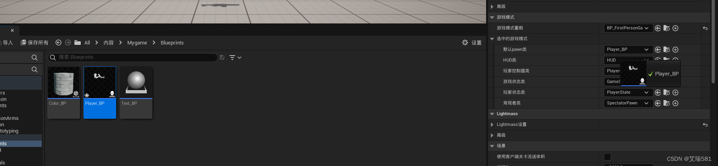Reset Lightmass设置 to default
Image resolution: width=718 pixels, height=166 pixels.
[705, 125]
